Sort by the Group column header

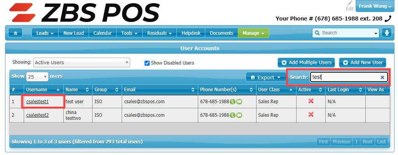107,90
